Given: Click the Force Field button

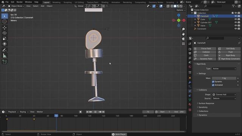Looking at the screenshot, I should (x=205, y=49).
